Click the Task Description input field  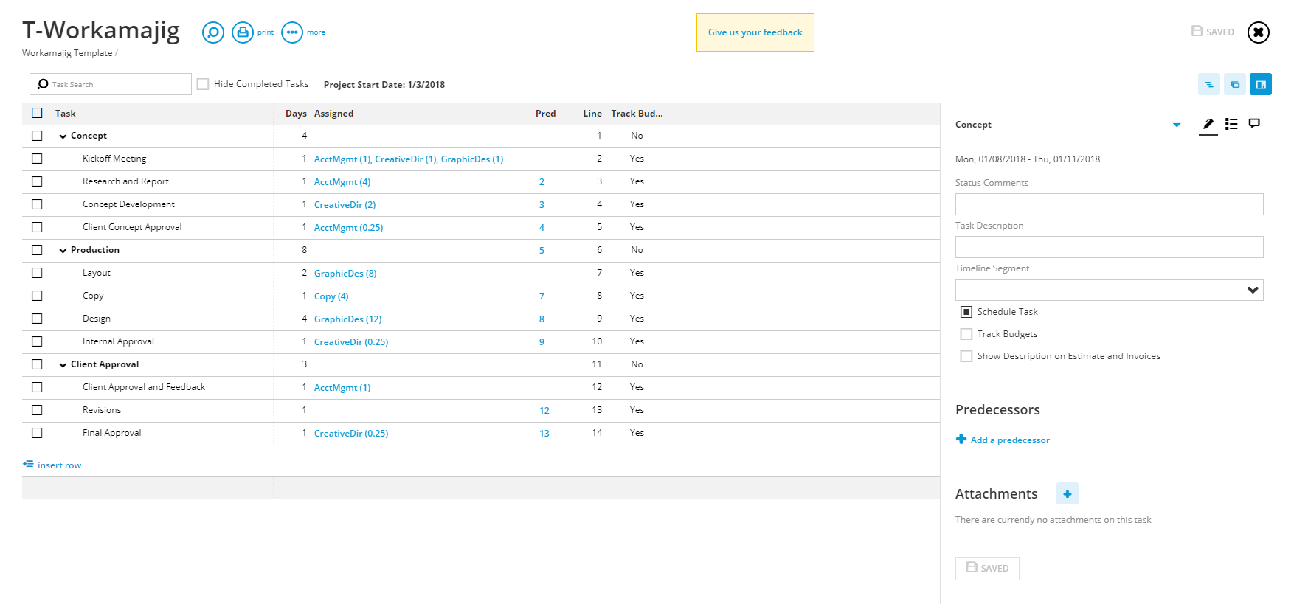point(1109,247)
